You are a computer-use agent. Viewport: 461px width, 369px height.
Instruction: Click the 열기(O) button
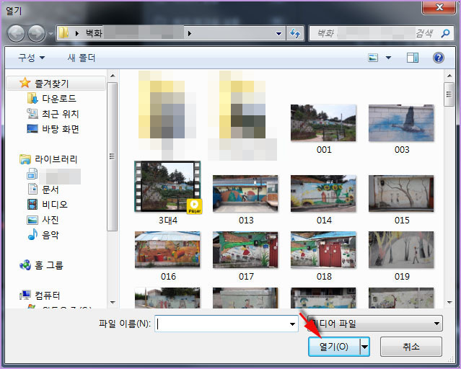(334, 347)
